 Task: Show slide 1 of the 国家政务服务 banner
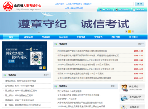(x=41, y=68)
